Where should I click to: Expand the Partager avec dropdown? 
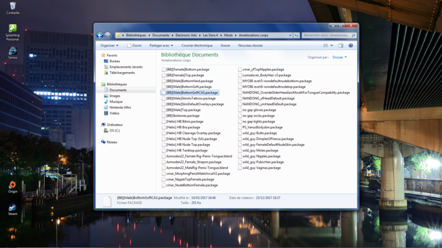tap(161, 45)
